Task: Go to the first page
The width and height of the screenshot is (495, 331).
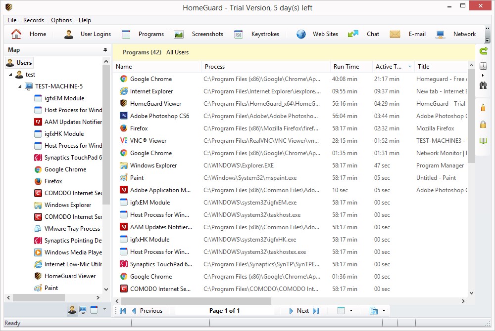Action: 123,311
